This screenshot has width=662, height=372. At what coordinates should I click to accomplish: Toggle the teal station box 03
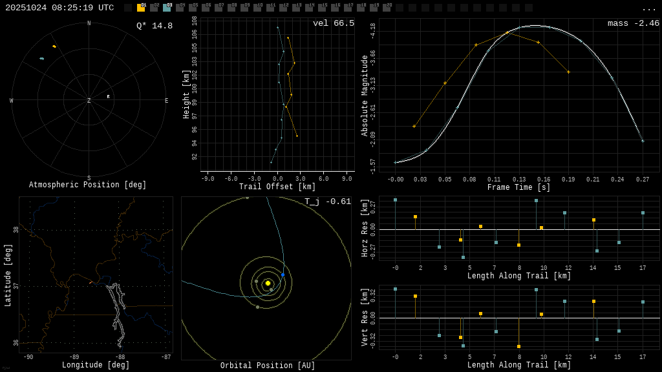(167, 8)
